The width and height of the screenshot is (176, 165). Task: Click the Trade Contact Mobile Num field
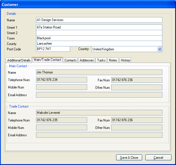coord(62,127)
